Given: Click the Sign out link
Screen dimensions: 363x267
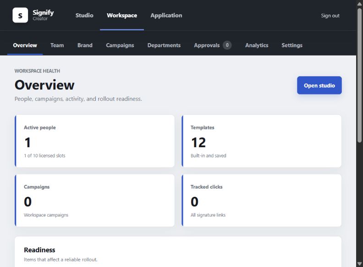Looking at the screenshot, I should point(330,16).
